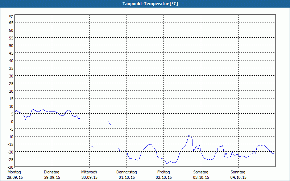Select the Freitag day label

(x=163, y=172)
